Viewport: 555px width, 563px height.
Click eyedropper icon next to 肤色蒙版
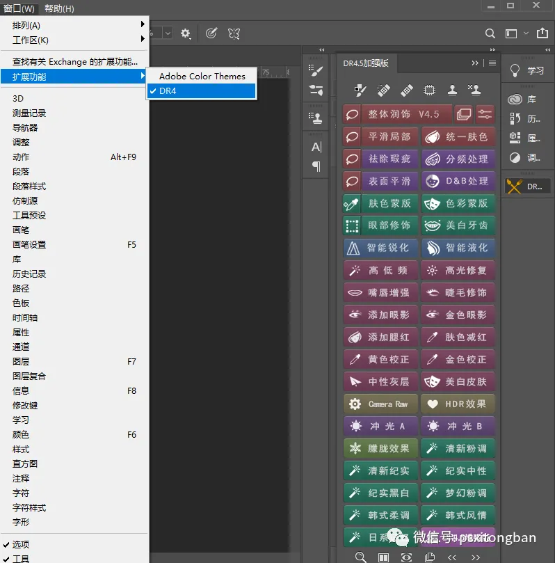point(352,204)
